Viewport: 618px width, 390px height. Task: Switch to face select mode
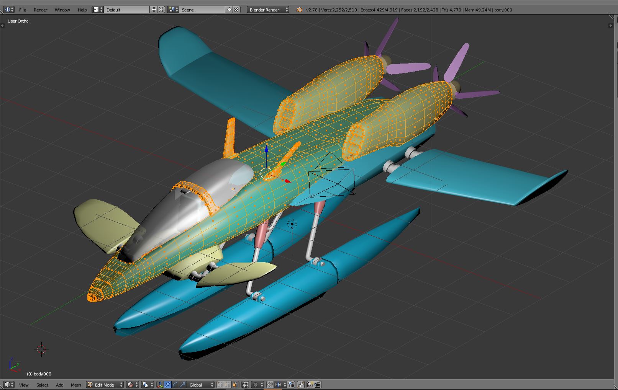pos(235,385)
